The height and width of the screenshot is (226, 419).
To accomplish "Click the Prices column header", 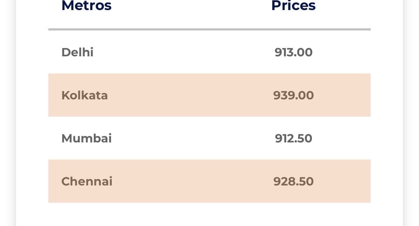I will [293, 6].
